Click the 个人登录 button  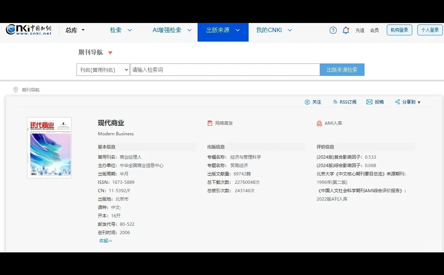click(430, 30)
